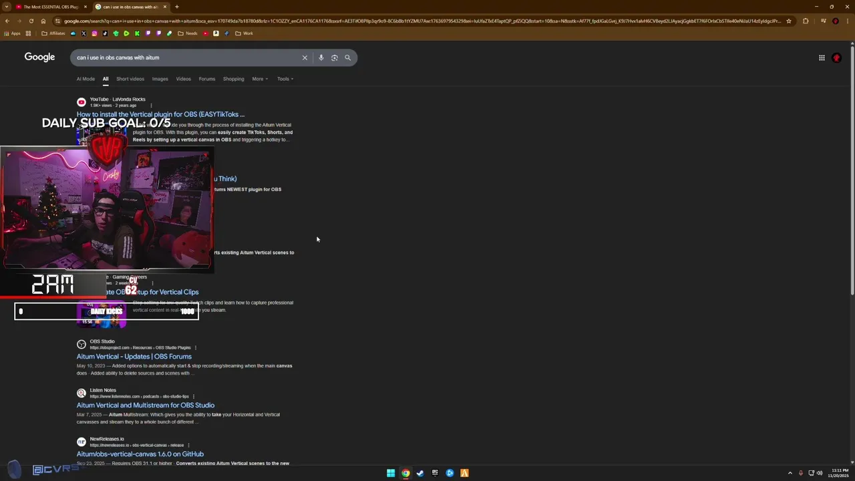Open Aitum Vertical and Multistream for OBS link

145,406
